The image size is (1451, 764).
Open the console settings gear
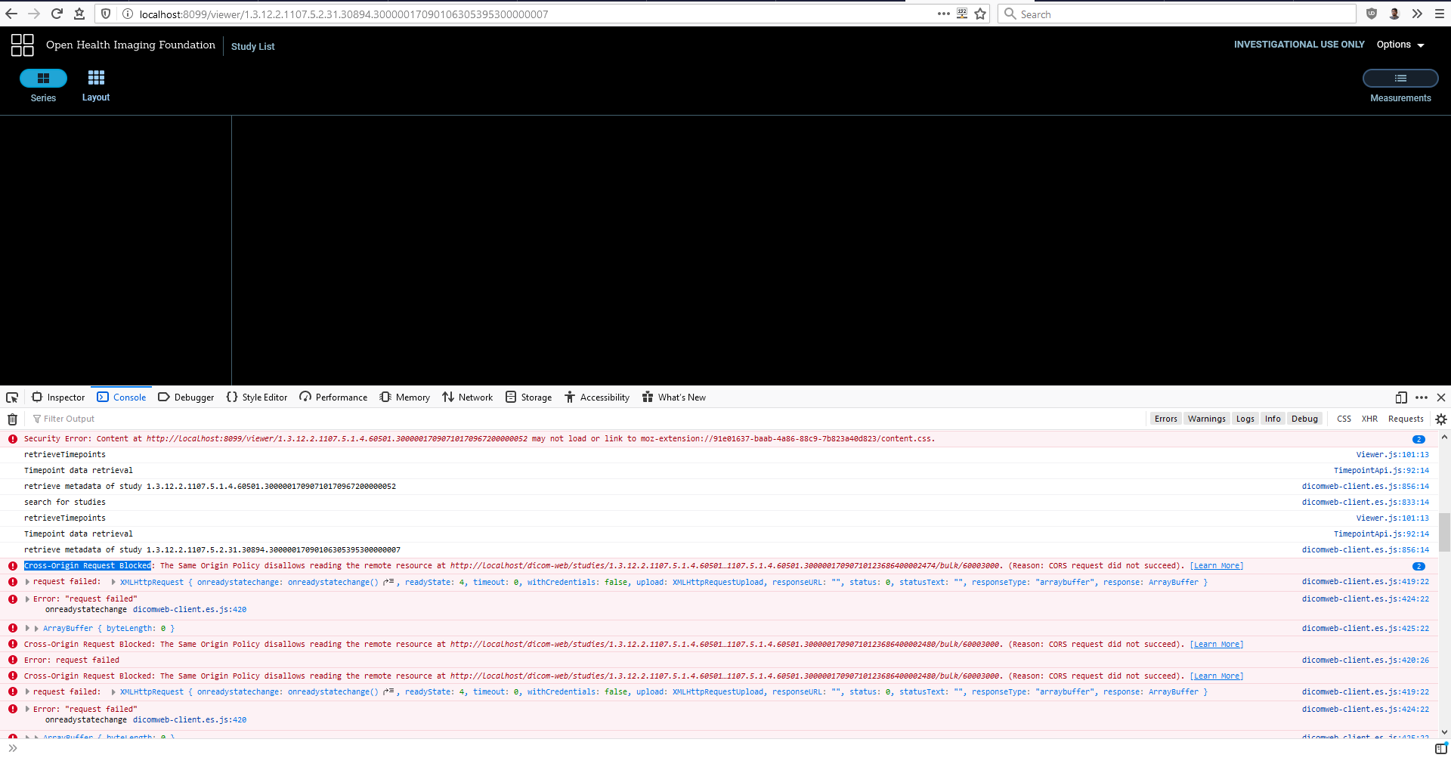pos(1441,419)
